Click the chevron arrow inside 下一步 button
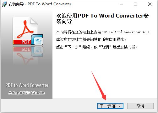The height and width of the screenshot is (113, 158). click(x=120, y=106)
